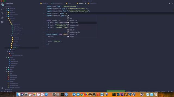Viewport: 174px width, 97px height.
Task: Open Telegram from the Dock
Action: [x=78, y=95]
